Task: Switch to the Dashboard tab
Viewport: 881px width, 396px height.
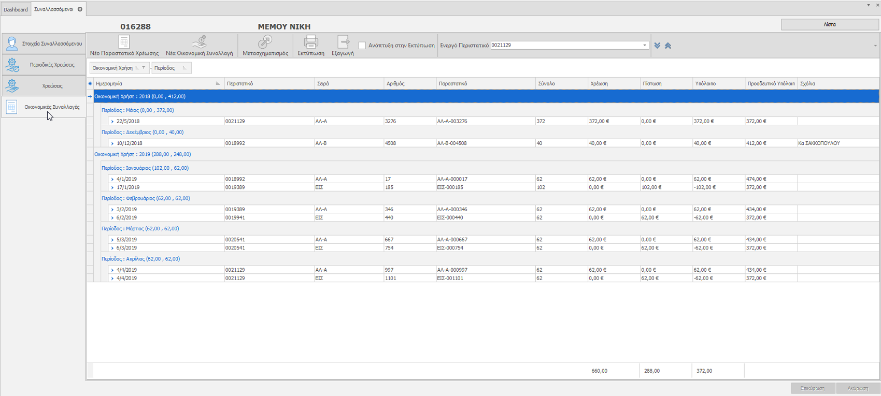Action: pos(16,9)
